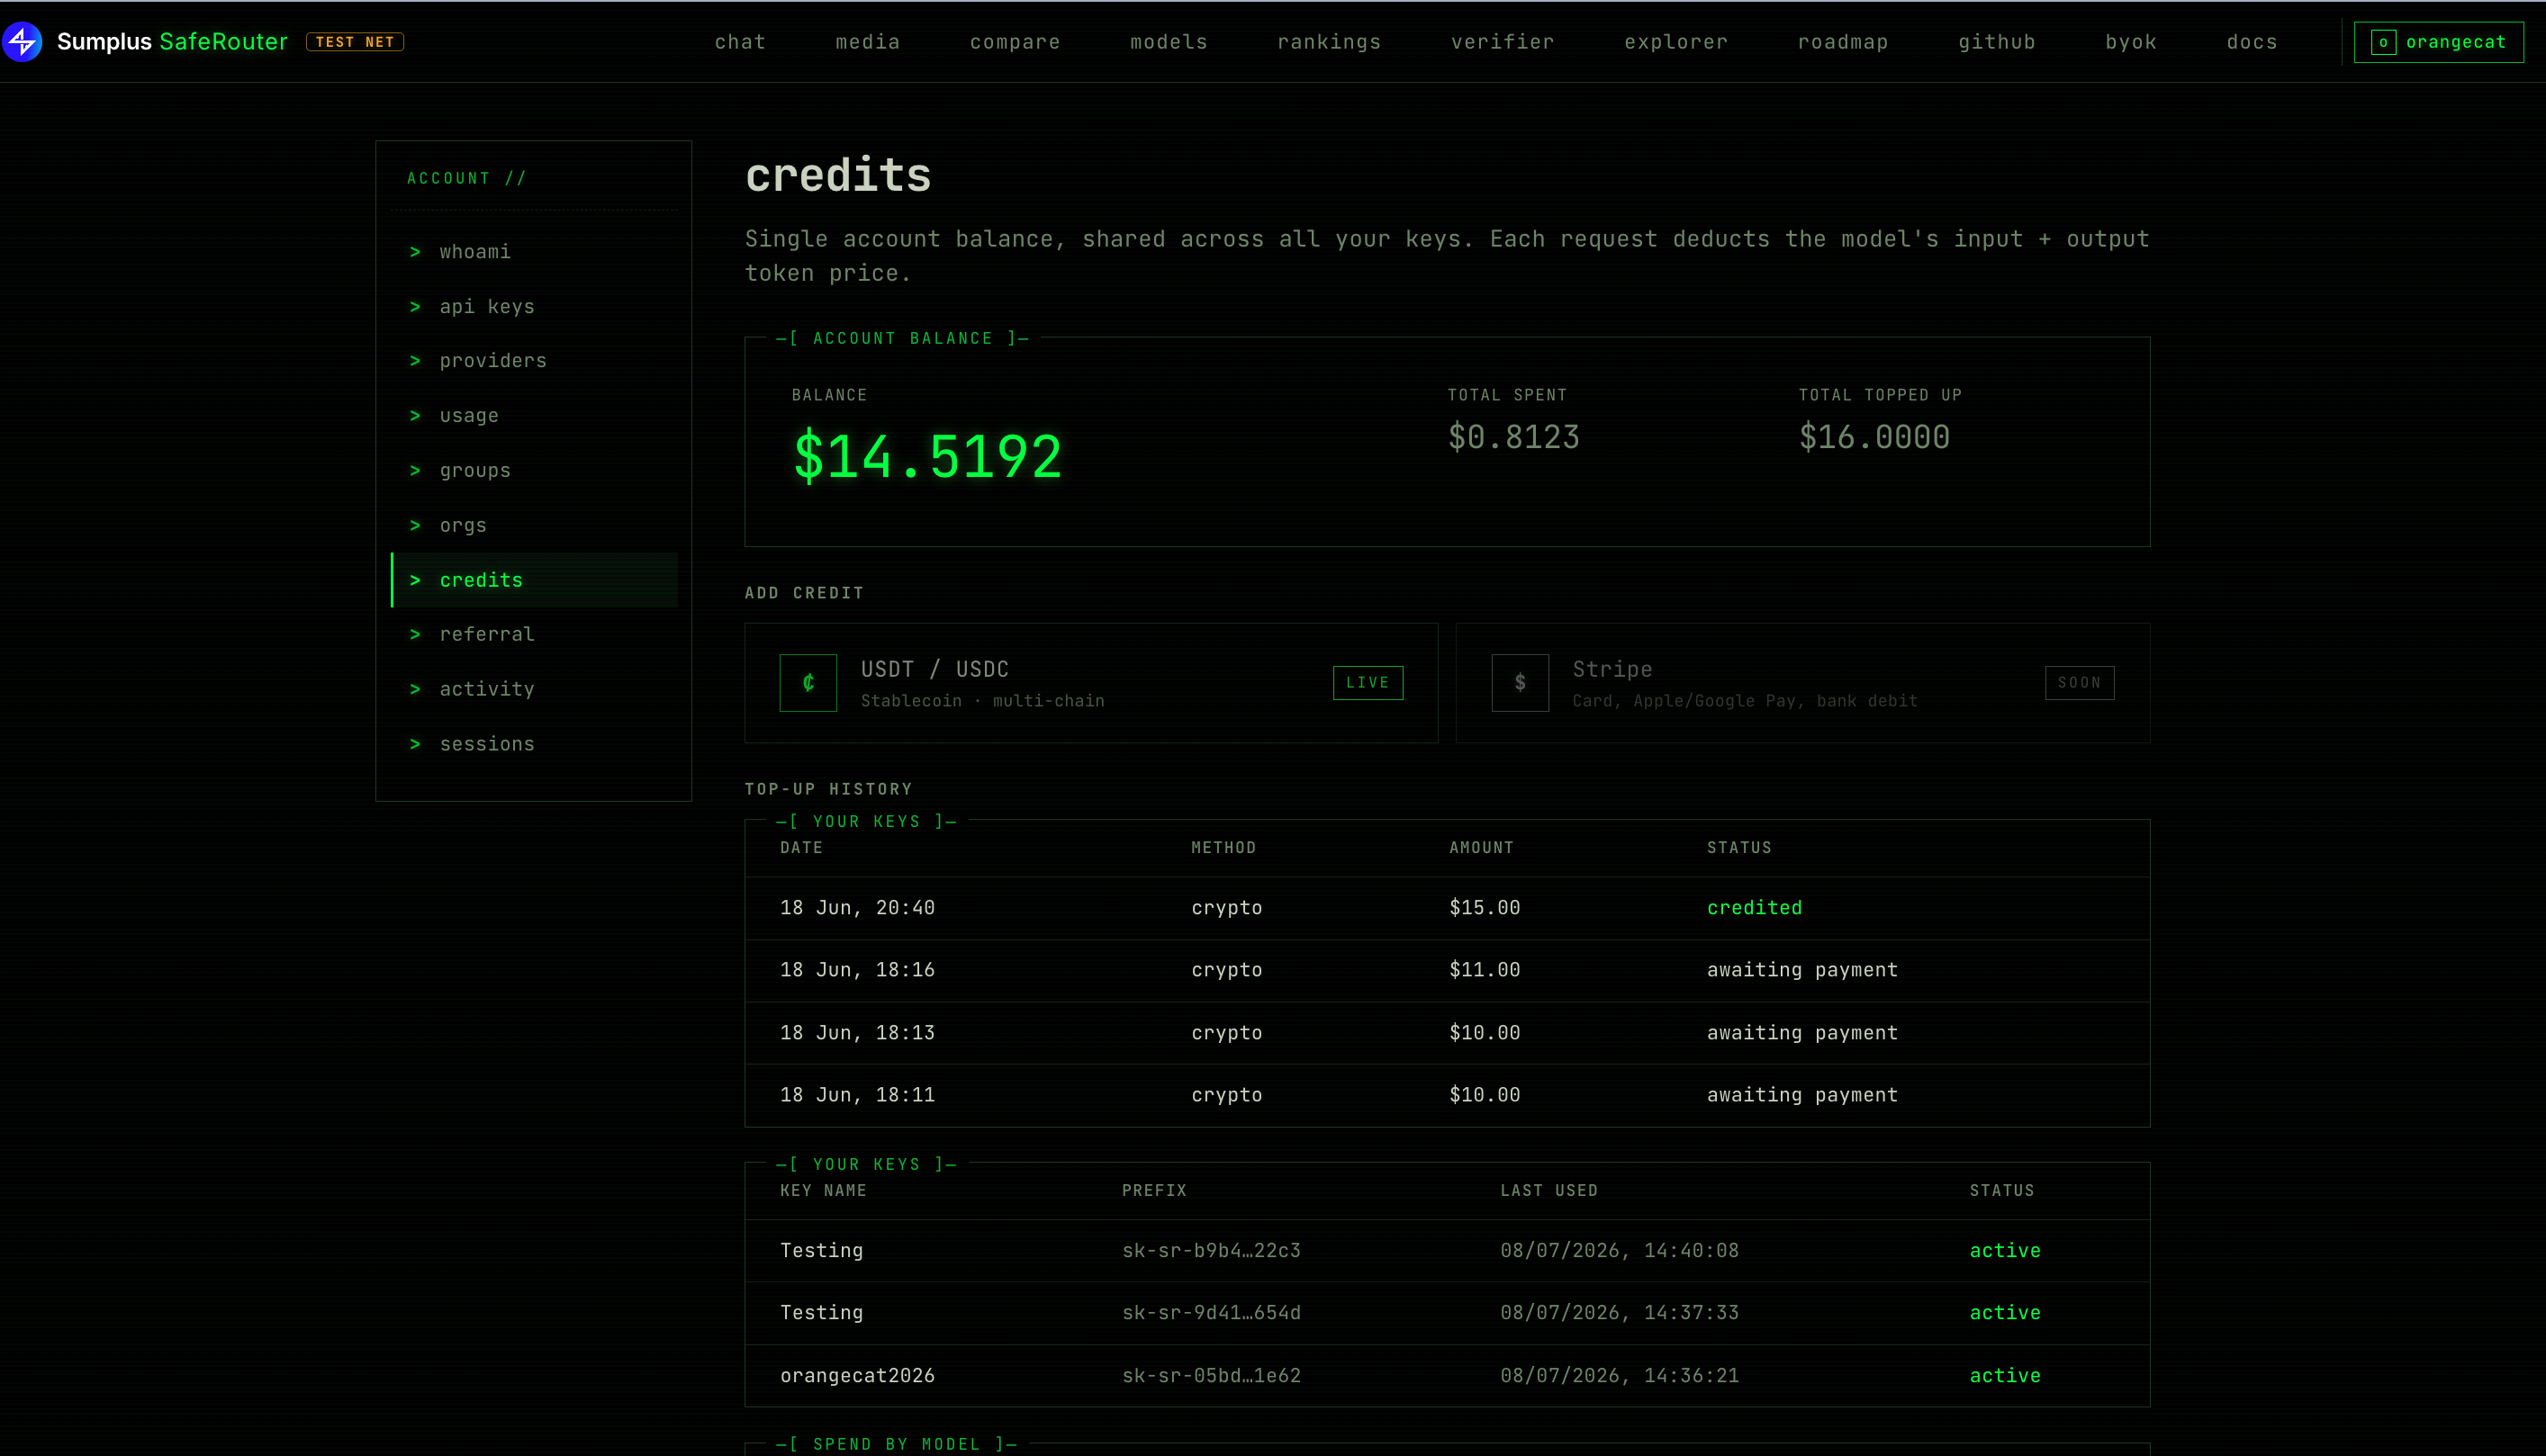The width and height of the screenshot is (2546, 1456).
Task: Select whoami in the account sidebar
Action: point(534,252)
